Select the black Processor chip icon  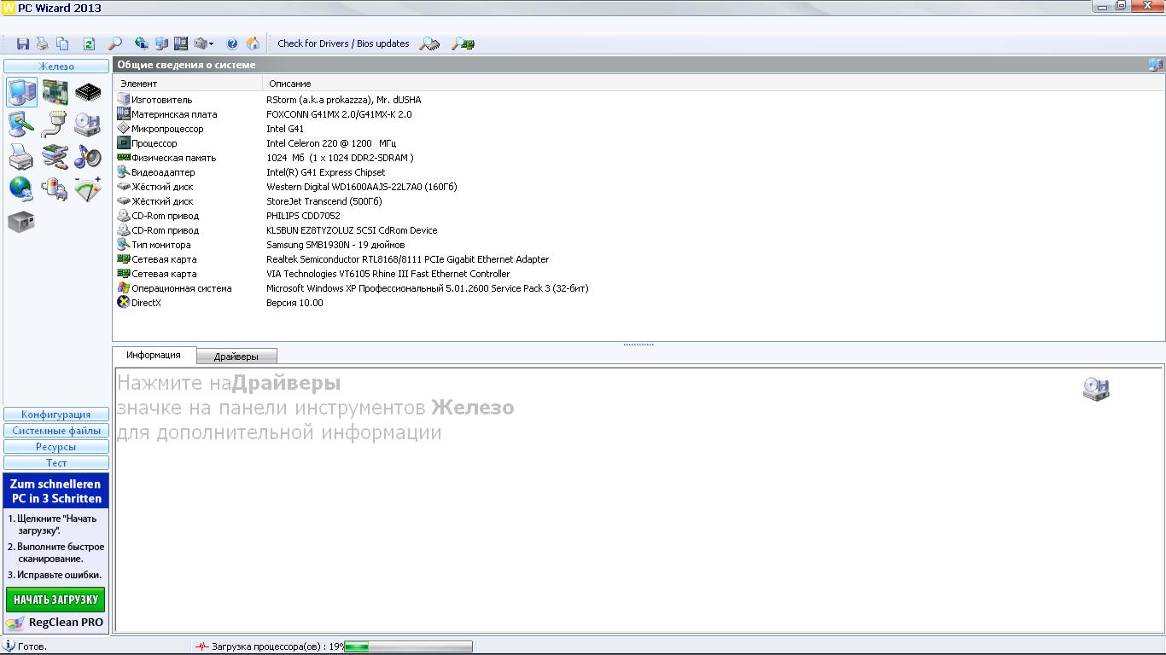coord(88,91)
